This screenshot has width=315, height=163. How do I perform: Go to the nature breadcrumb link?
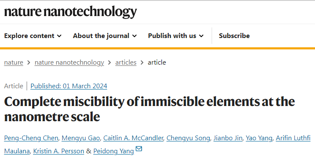pyautogui.click(x=14, y=62)
